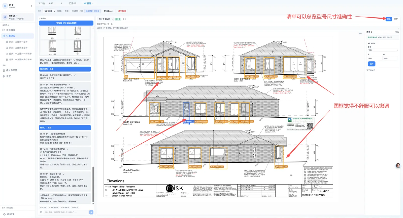Click the blue send button in chat
This screenshot has width=403, height=218.
point(91,212)
